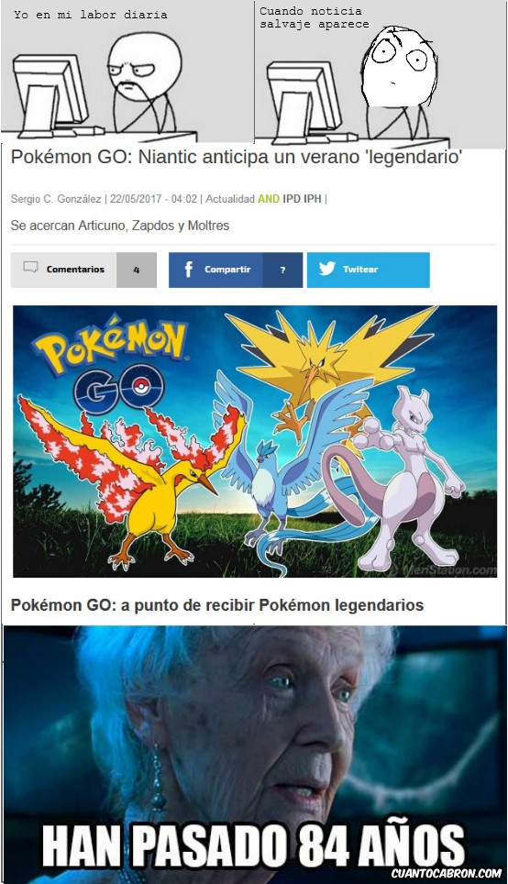Click the comment count number 4

click(137, 270)
